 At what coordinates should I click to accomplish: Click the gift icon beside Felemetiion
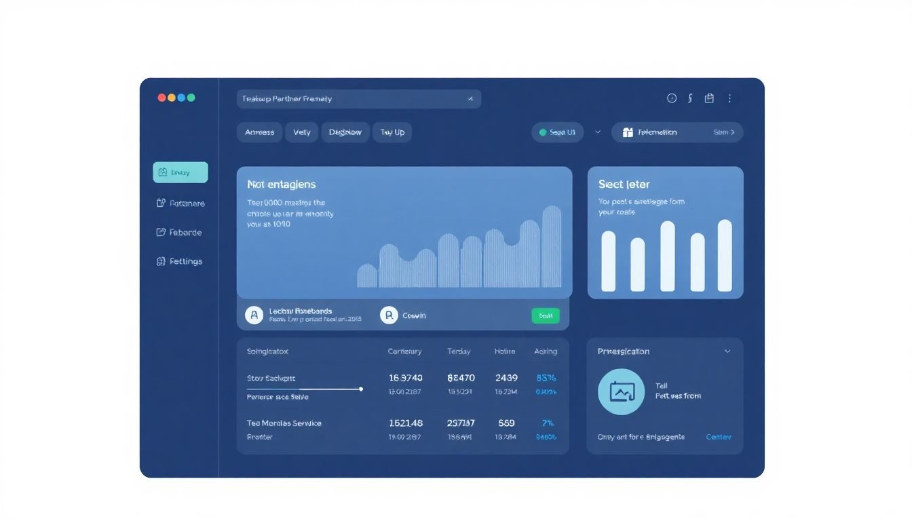628,133
